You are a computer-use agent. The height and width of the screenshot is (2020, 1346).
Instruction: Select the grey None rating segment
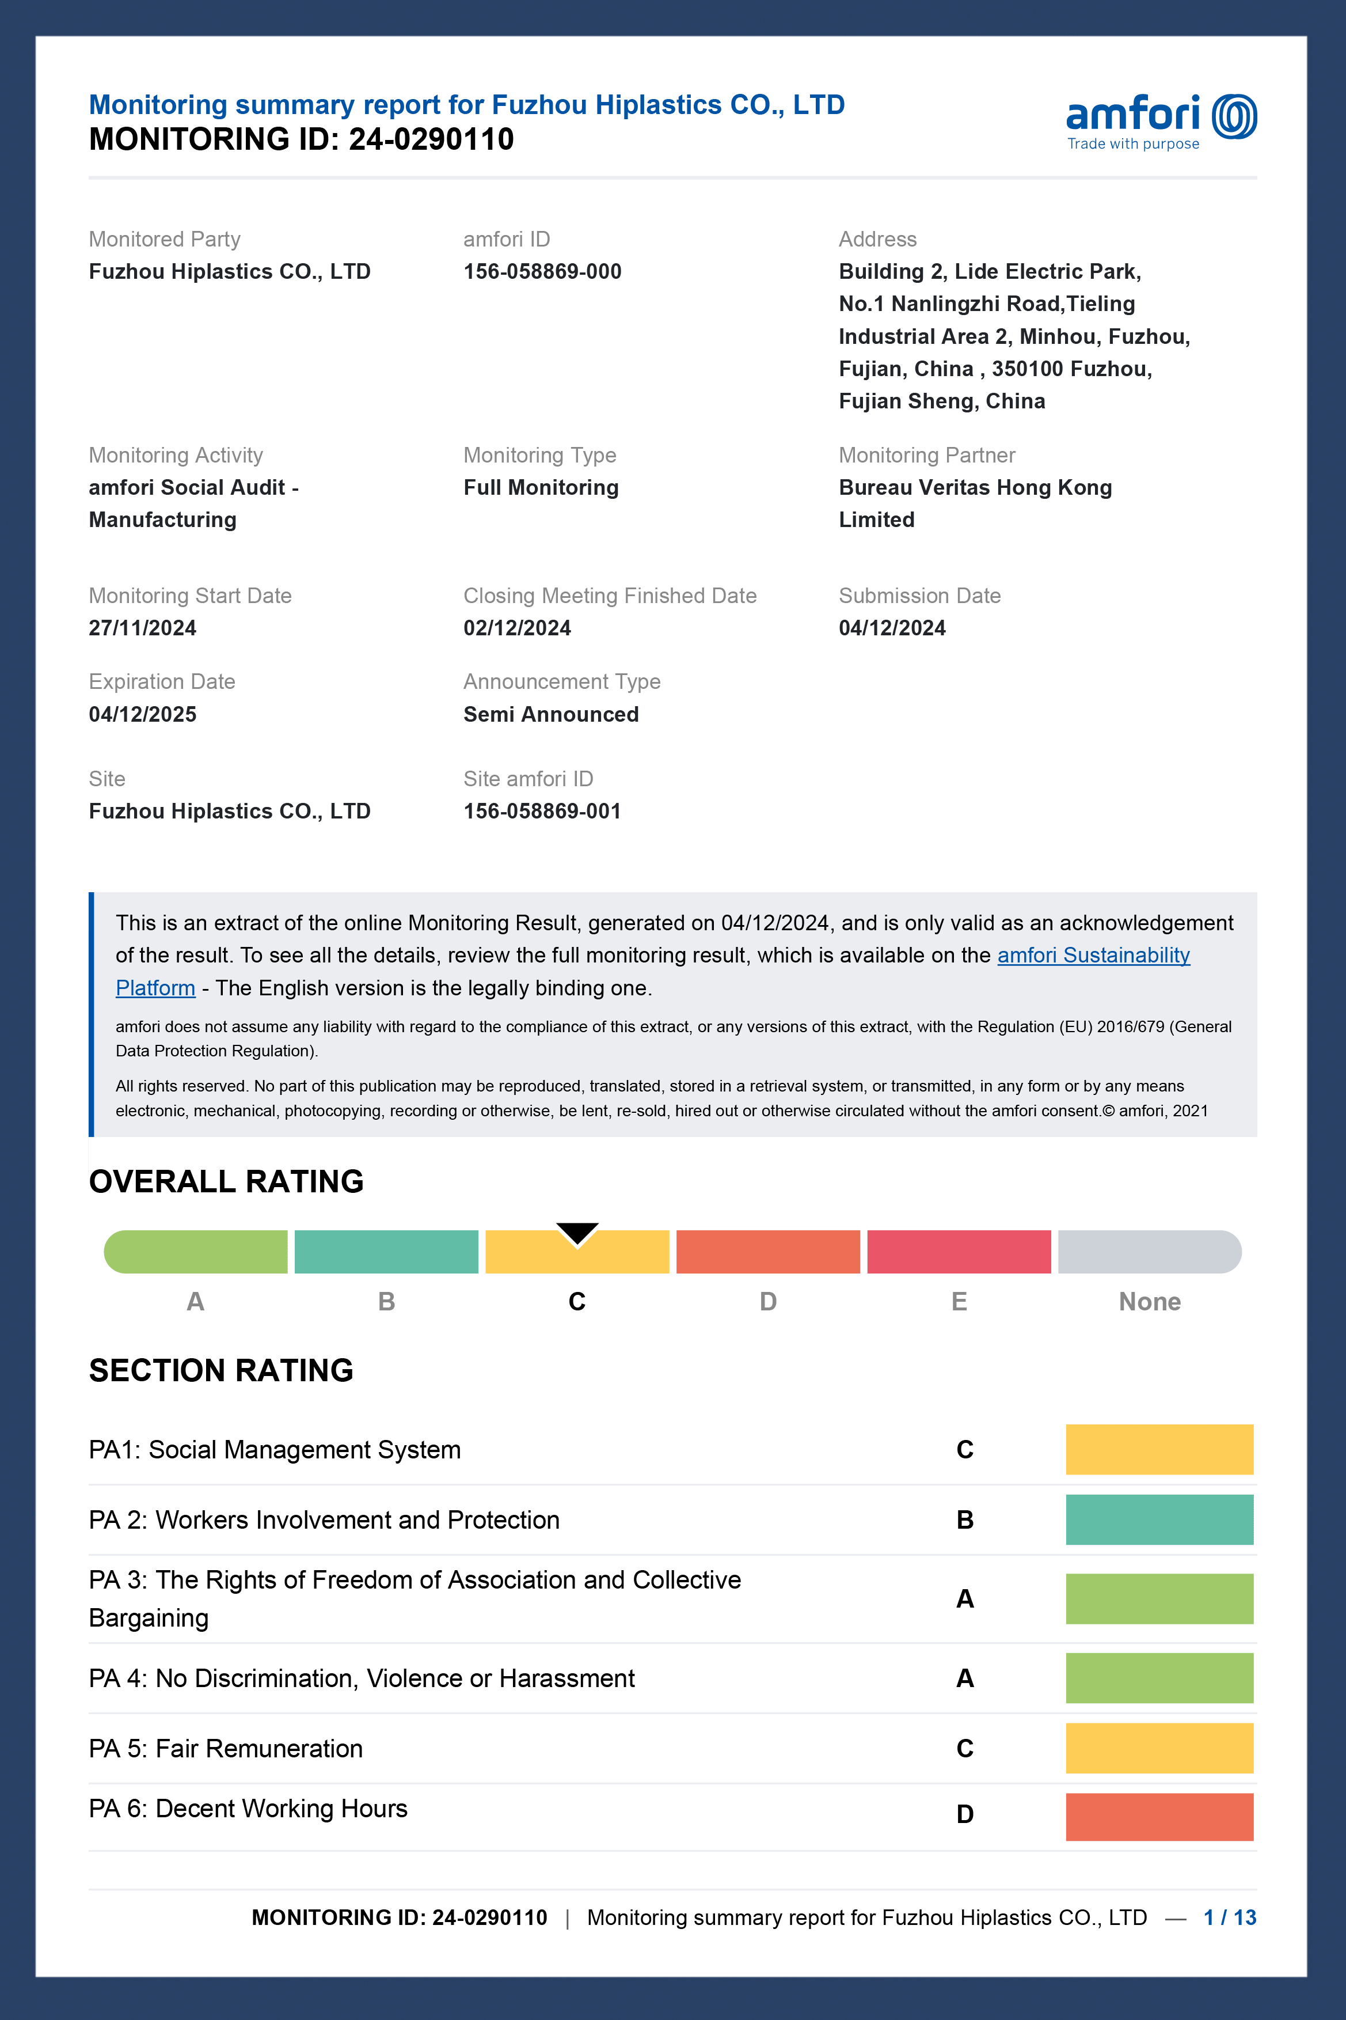1150,1251
